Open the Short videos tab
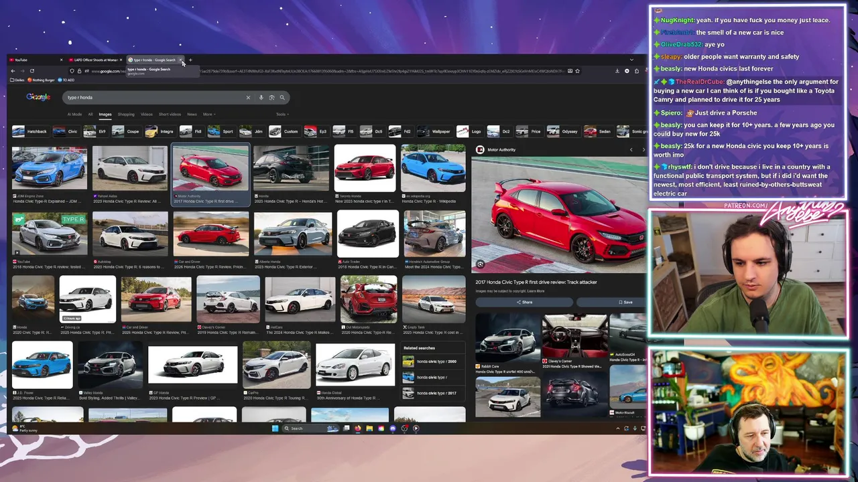 170,114
